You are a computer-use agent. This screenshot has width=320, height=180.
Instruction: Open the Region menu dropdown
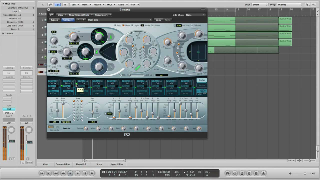coord(98,4)
